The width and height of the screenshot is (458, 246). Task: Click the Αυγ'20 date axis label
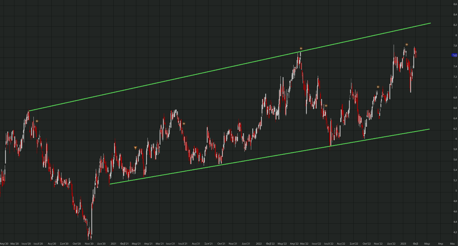(x=52, y=244)
